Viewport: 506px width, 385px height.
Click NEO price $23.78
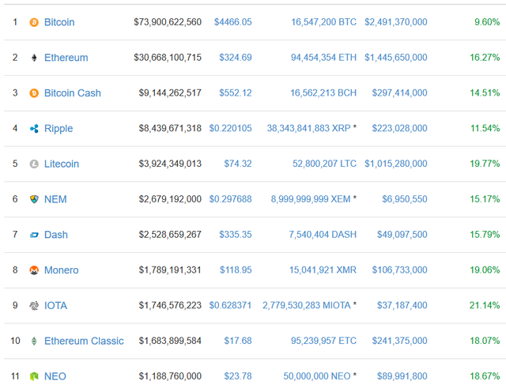pyautogui.click(x=238, y=376)
